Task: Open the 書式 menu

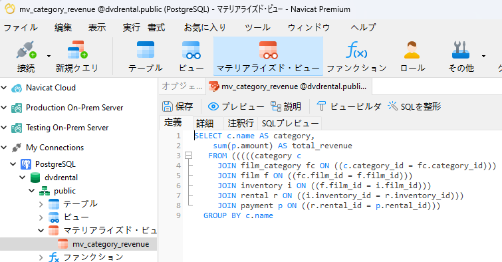Action: 156,27
